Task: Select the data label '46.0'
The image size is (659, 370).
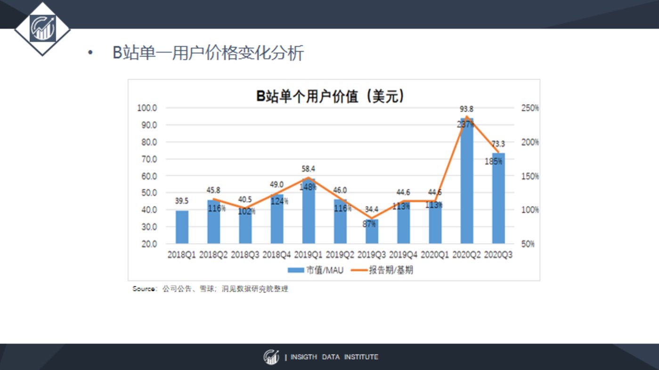Action: (x=340, y=190)
